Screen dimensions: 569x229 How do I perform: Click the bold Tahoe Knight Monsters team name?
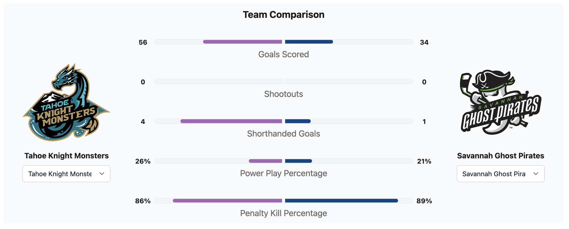(66, 156)
